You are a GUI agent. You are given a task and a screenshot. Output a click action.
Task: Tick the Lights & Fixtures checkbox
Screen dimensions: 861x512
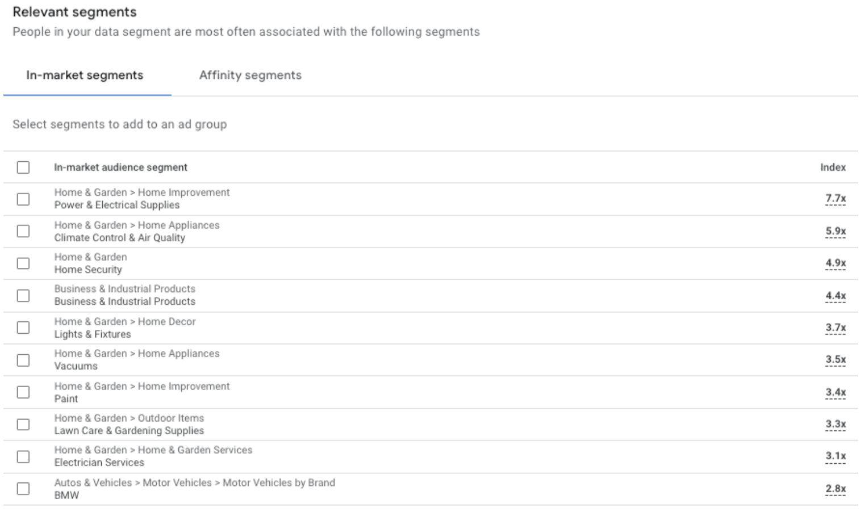coord(23,328)
